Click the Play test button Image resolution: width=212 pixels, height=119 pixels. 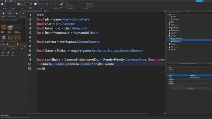[35, 4]
